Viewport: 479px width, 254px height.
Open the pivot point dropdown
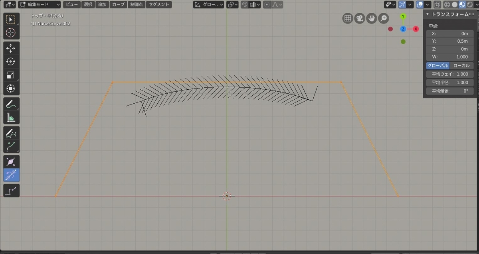coord(232,5)
